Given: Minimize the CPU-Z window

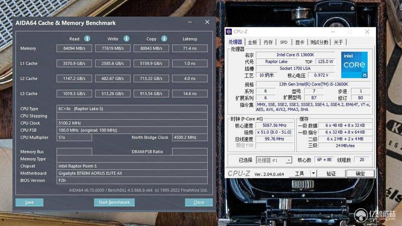Looking at the screenshot, I should click(333, 32).
